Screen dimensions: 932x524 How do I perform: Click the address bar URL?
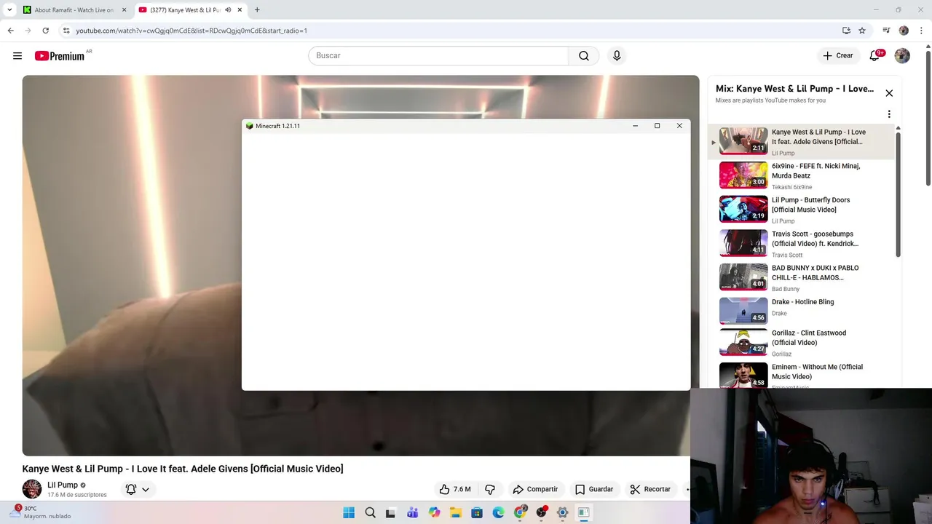coord(191,31)
